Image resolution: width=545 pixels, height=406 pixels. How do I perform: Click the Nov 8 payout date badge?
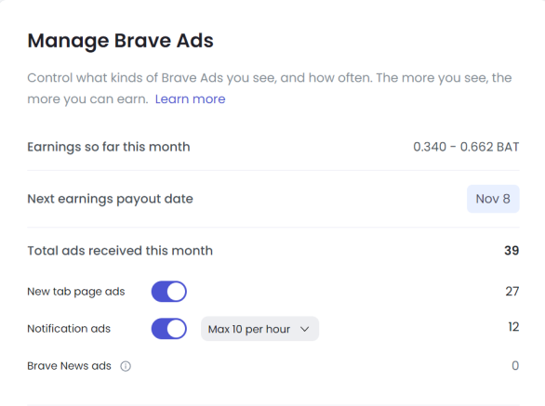coord(493,199)
